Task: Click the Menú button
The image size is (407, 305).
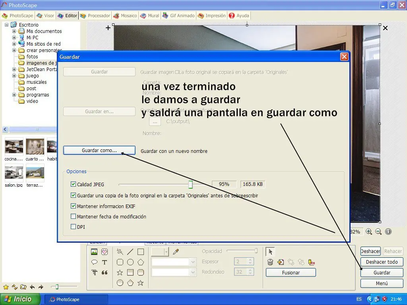Action: (382, 283)
